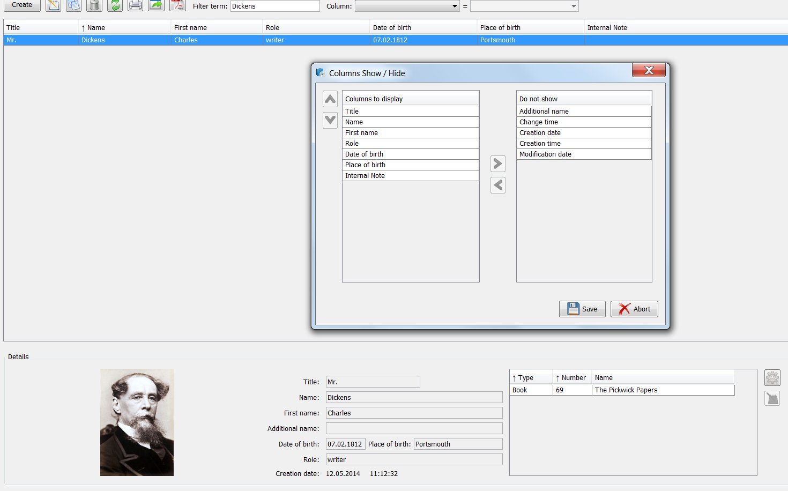788x491 pixels.
Task: Click the green Refresh arrows icon
Action: [115, 5]
